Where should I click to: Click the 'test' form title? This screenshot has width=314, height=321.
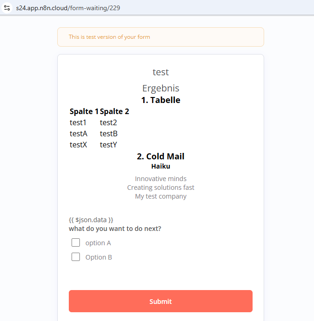click(161, 72)
